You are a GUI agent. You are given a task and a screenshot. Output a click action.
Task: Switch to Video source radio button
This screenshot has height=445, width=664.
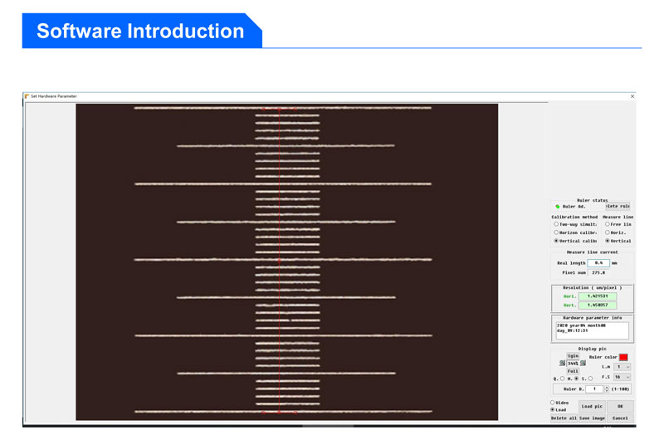553,403
